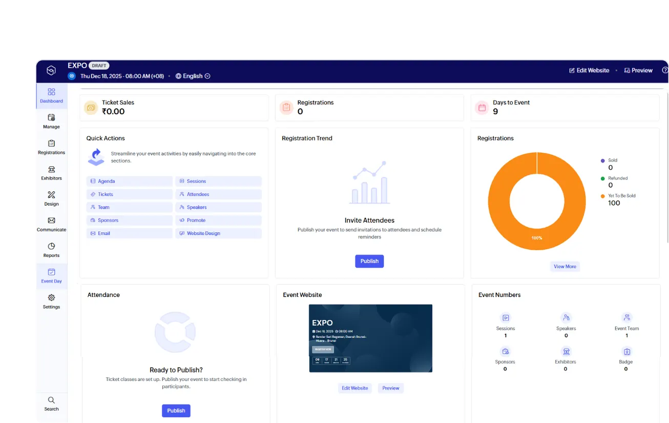Open the Registrations sidebar menu item

(x=51, y=147)
